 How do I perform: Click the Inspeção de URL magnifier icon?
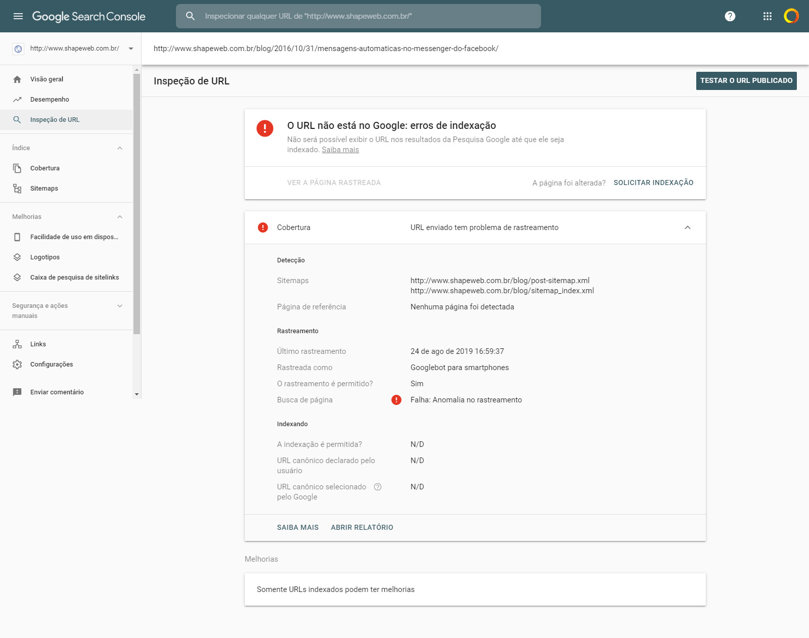click(17, 120)
